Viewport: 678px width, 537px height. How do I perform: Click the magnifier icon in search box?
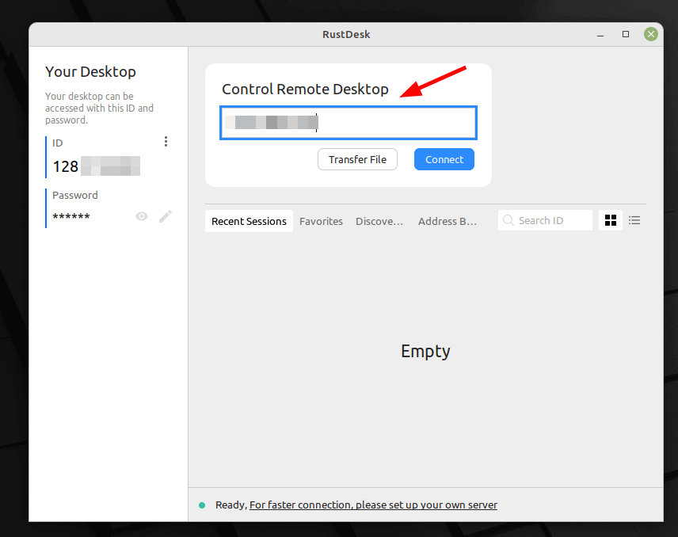[508, 220]
